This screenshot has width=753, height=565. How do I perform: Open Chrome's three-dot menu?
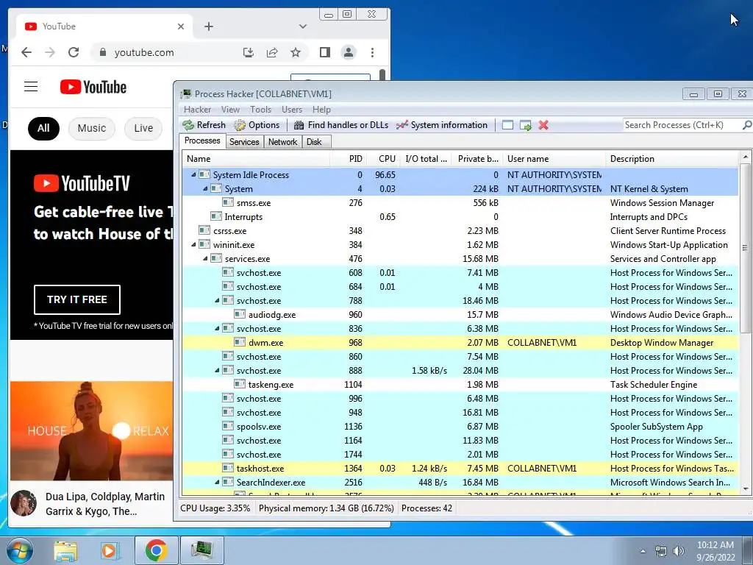point(372,52)
